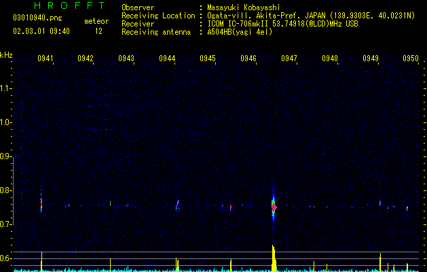Click the 0947 time marker
This screenshot has height=272, width=427.
point(289,58)
